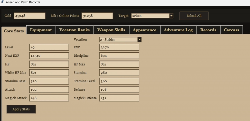Select the Level input field
250x121 pixels.
pos(49,47)
